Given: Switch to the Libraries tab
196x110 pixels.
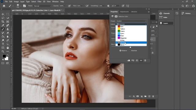Looking at the screenshot, I should point(134,12).
